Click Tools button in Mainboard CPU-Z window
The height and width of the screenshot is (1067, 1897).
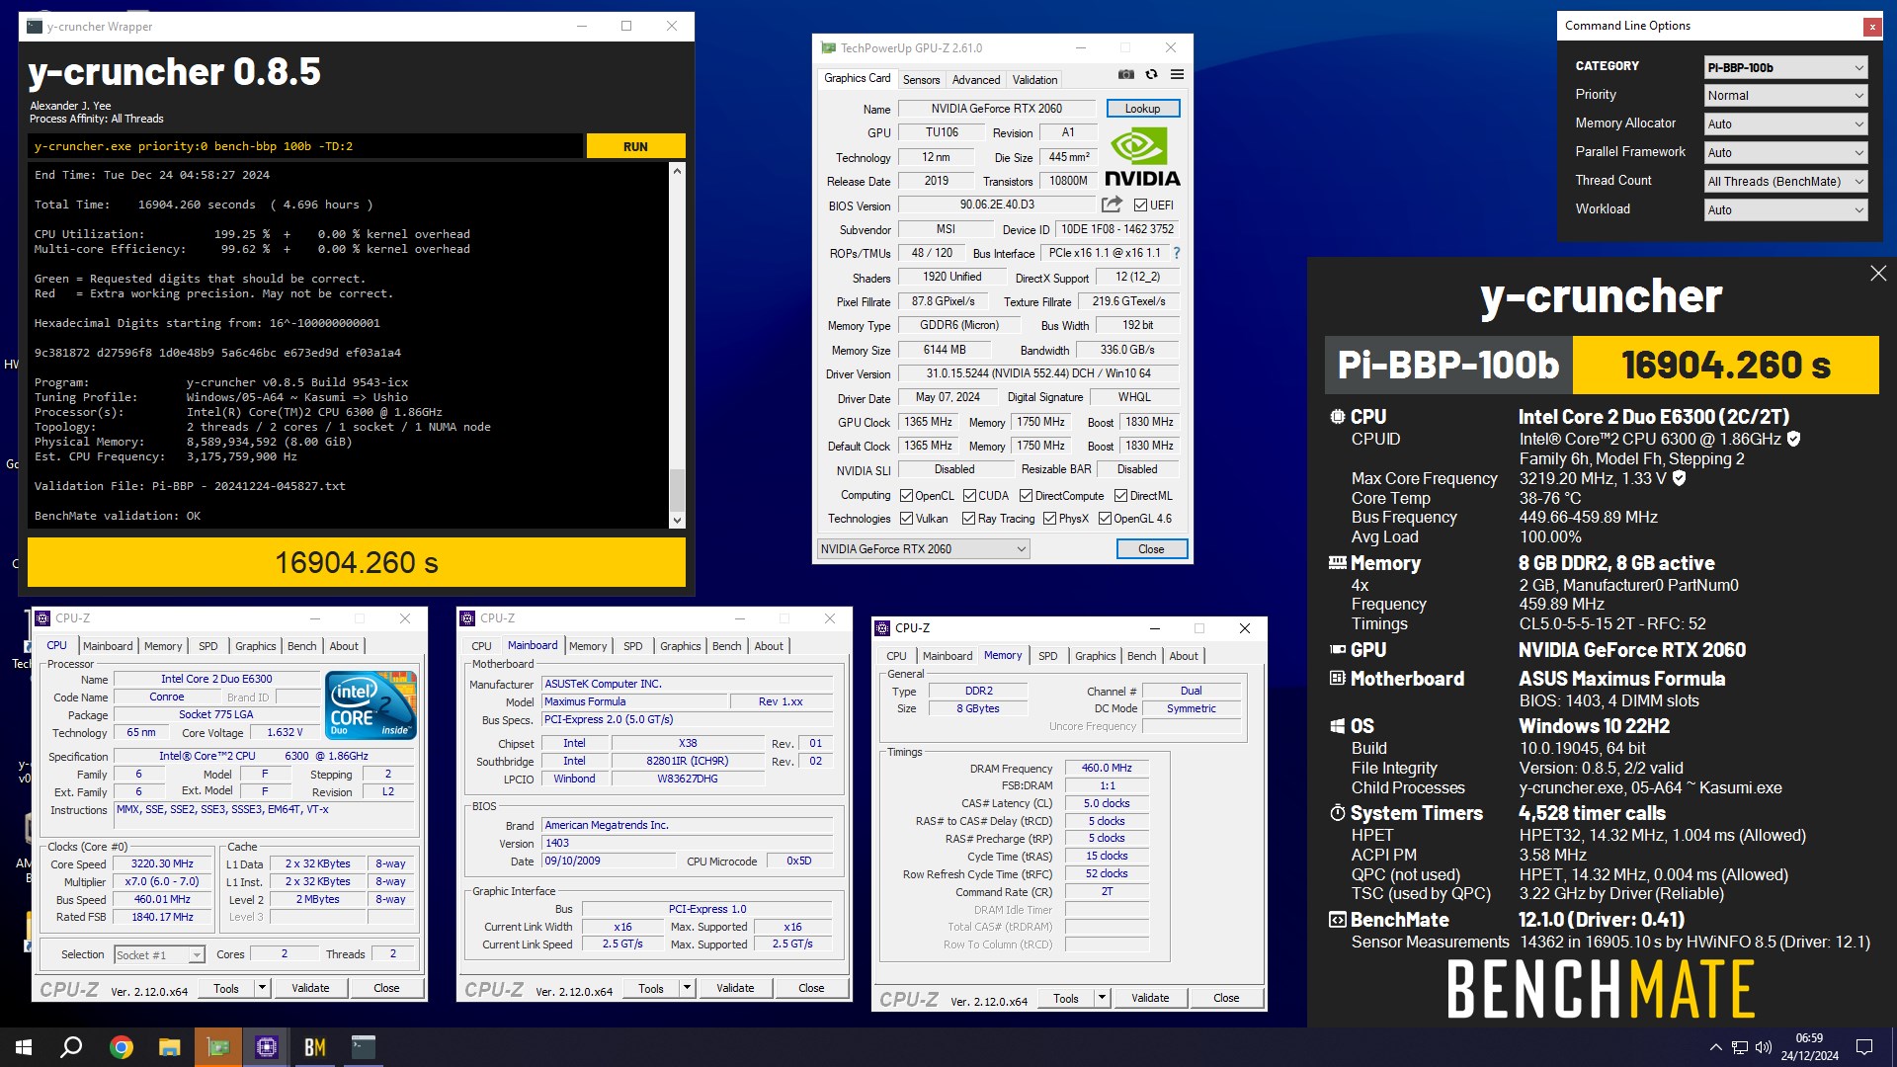point(651,988)
